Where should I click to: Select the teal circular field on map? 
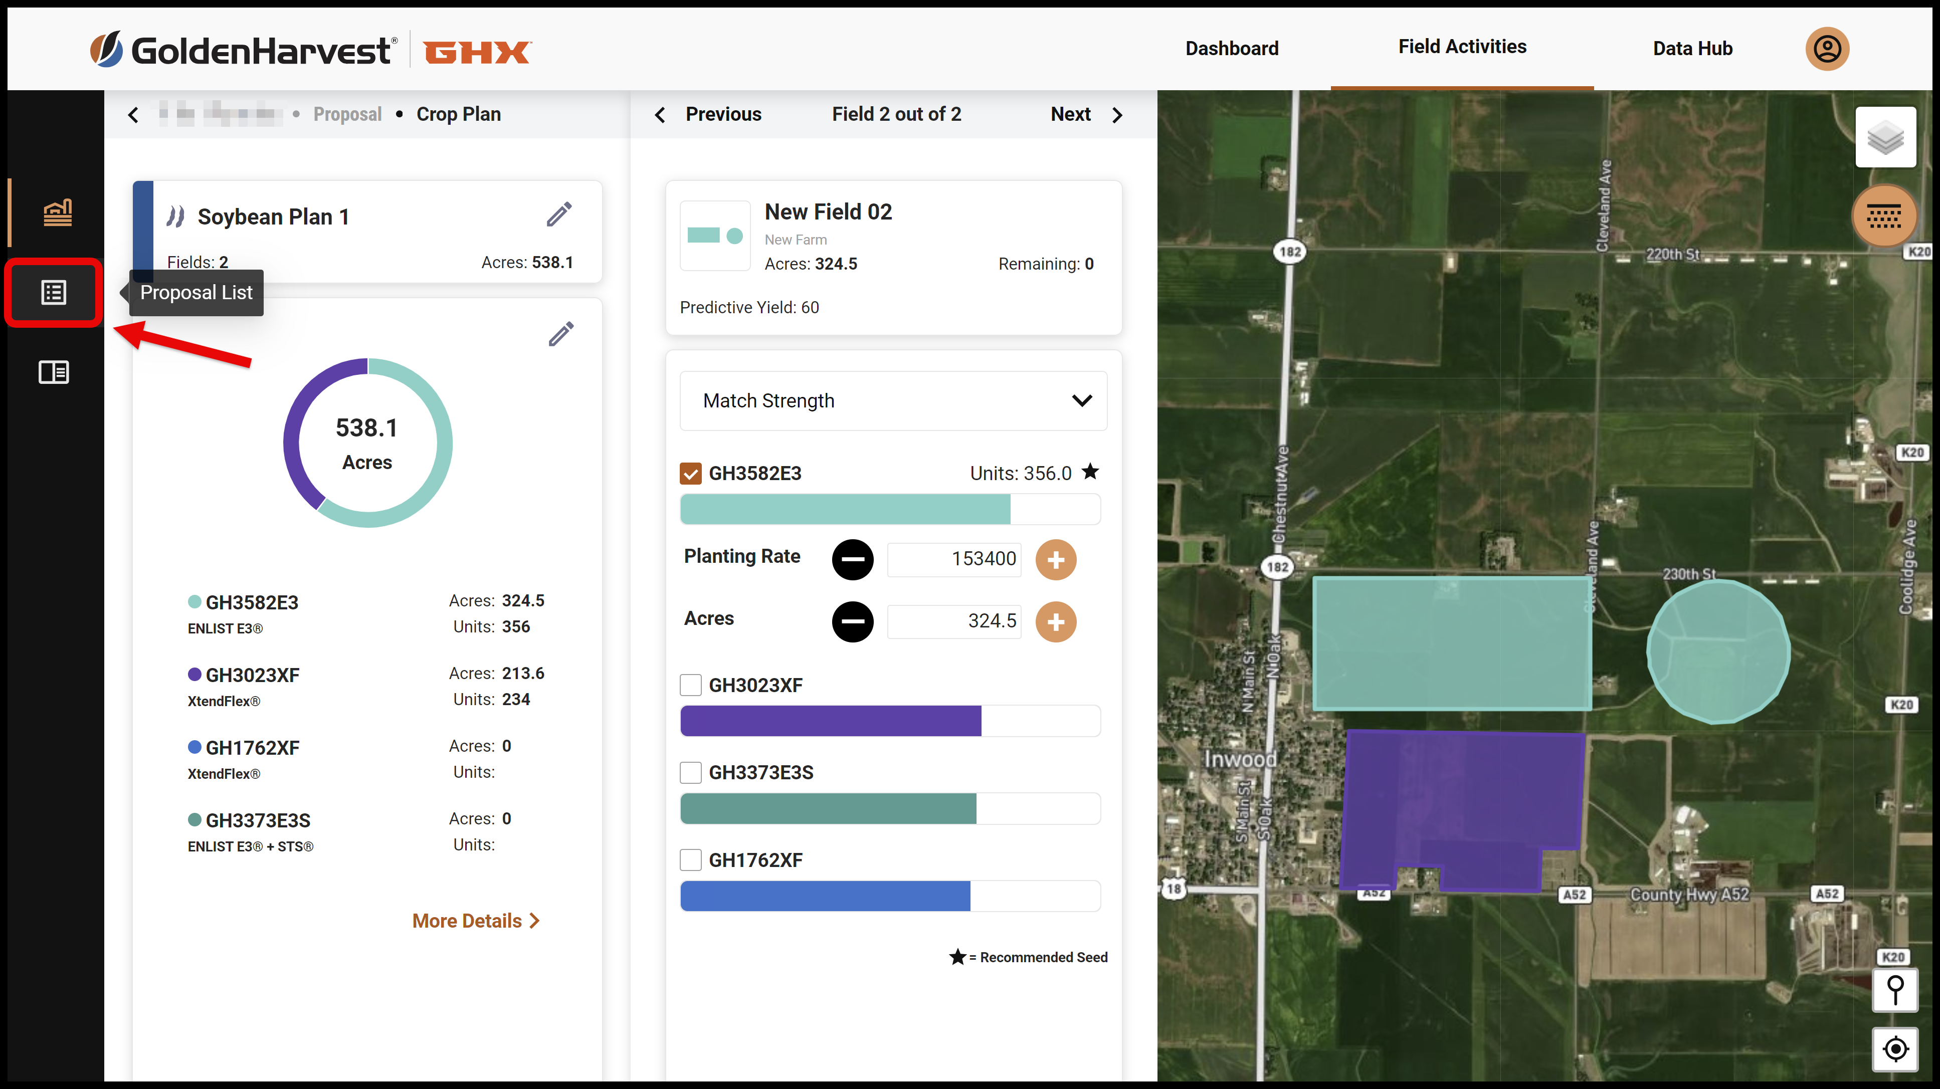click(1718, 650)
